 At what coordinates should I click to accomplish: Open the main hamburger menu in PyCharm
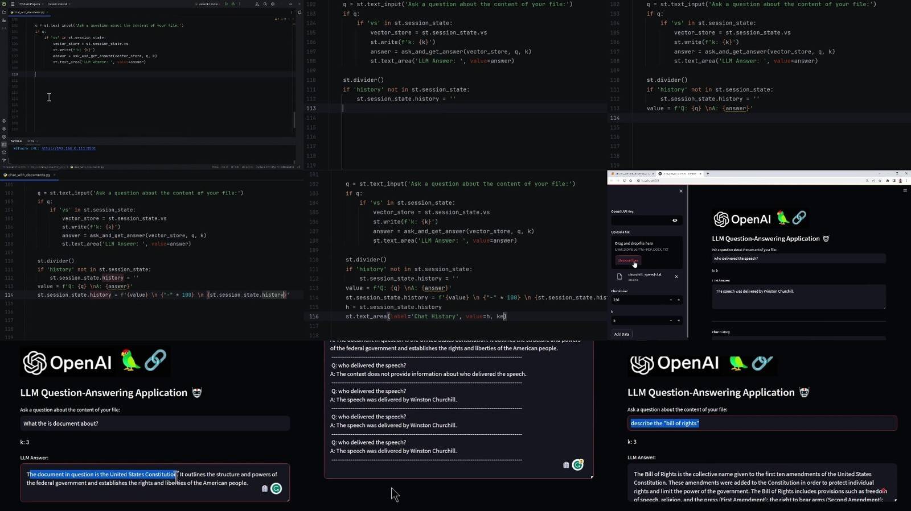13,4
